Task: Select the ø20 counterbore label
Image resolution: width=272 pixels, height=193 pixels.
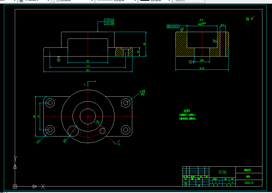Action: (143, 95)
